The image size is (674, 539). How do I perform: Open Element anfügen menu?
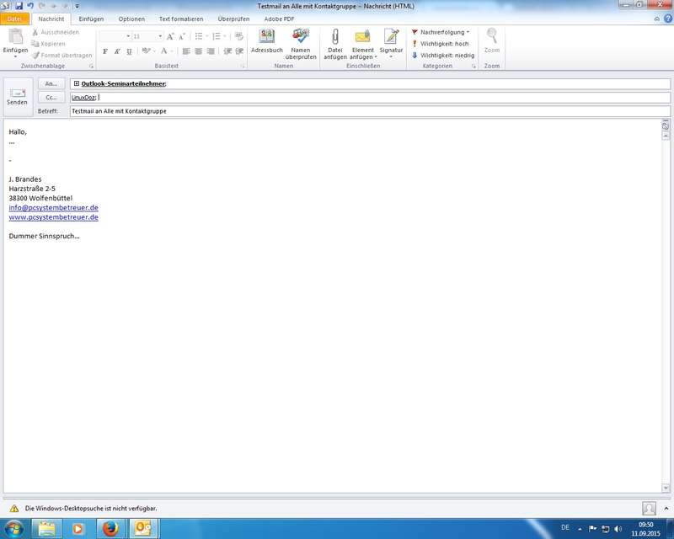(363, 45)
